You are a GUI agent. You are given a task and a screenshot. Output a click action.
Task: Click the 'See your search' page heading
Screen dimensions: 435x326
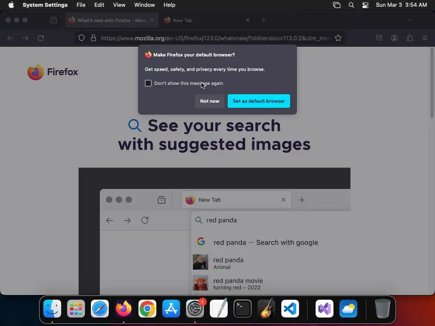(x=214, y=135)
